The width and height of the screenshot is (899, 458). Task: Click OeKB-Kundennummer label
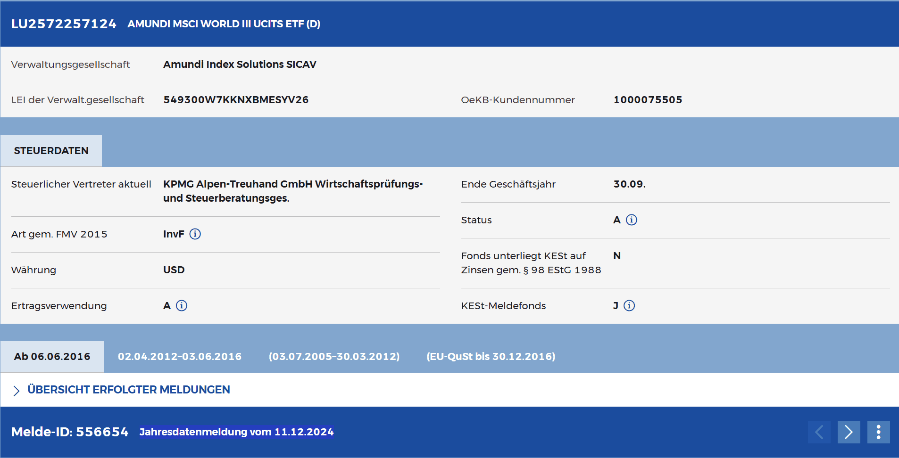518,100
